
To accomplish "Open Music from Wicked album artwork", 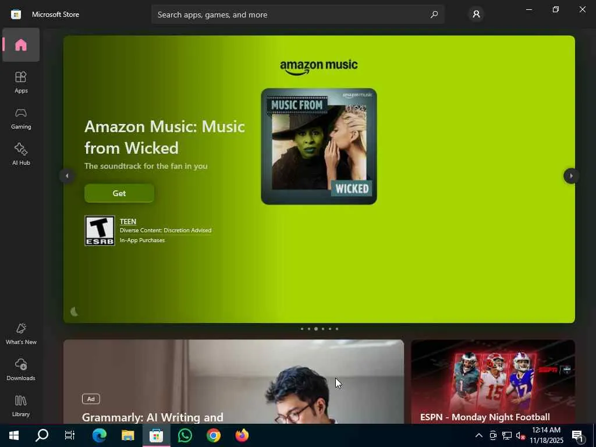I will tap(319, 146).
